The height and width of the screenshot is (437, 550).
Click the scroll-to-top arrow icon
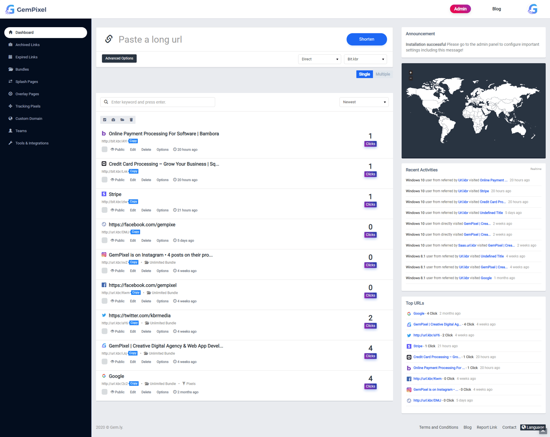pos(543,431)
